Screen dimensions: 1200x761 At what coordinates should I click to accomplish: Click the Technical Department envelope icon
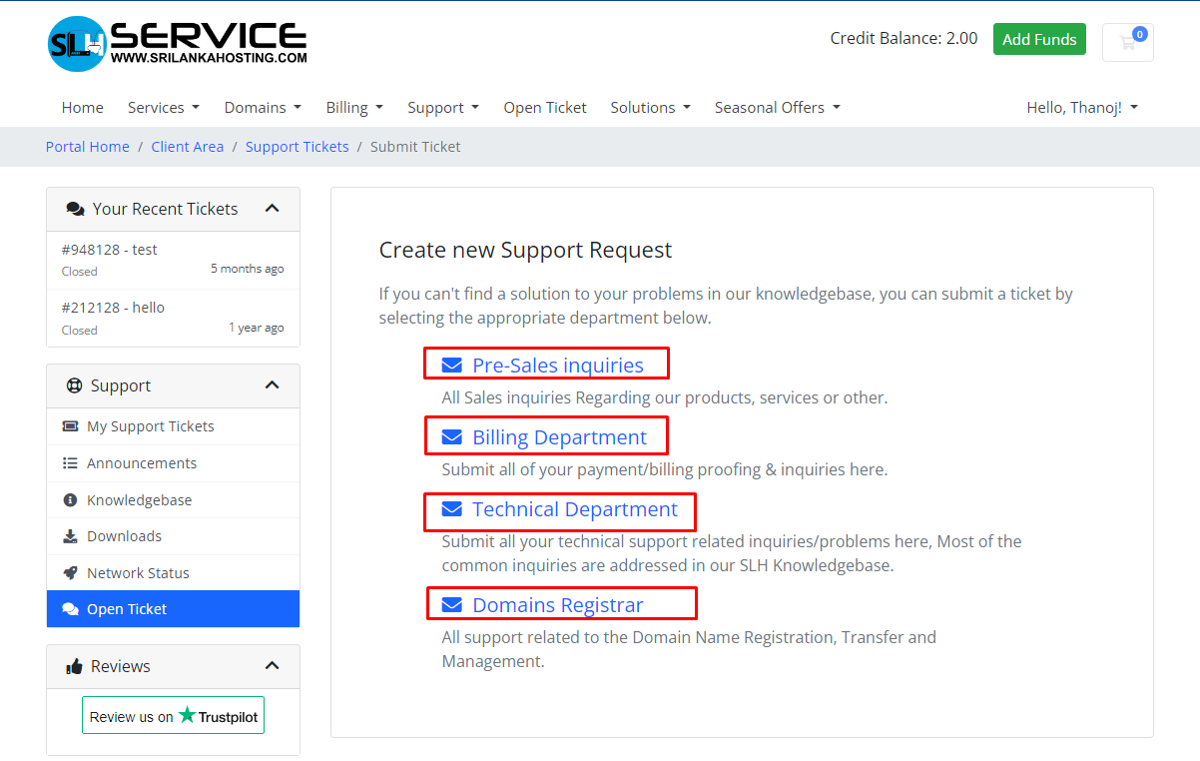(x=452, y=509)
